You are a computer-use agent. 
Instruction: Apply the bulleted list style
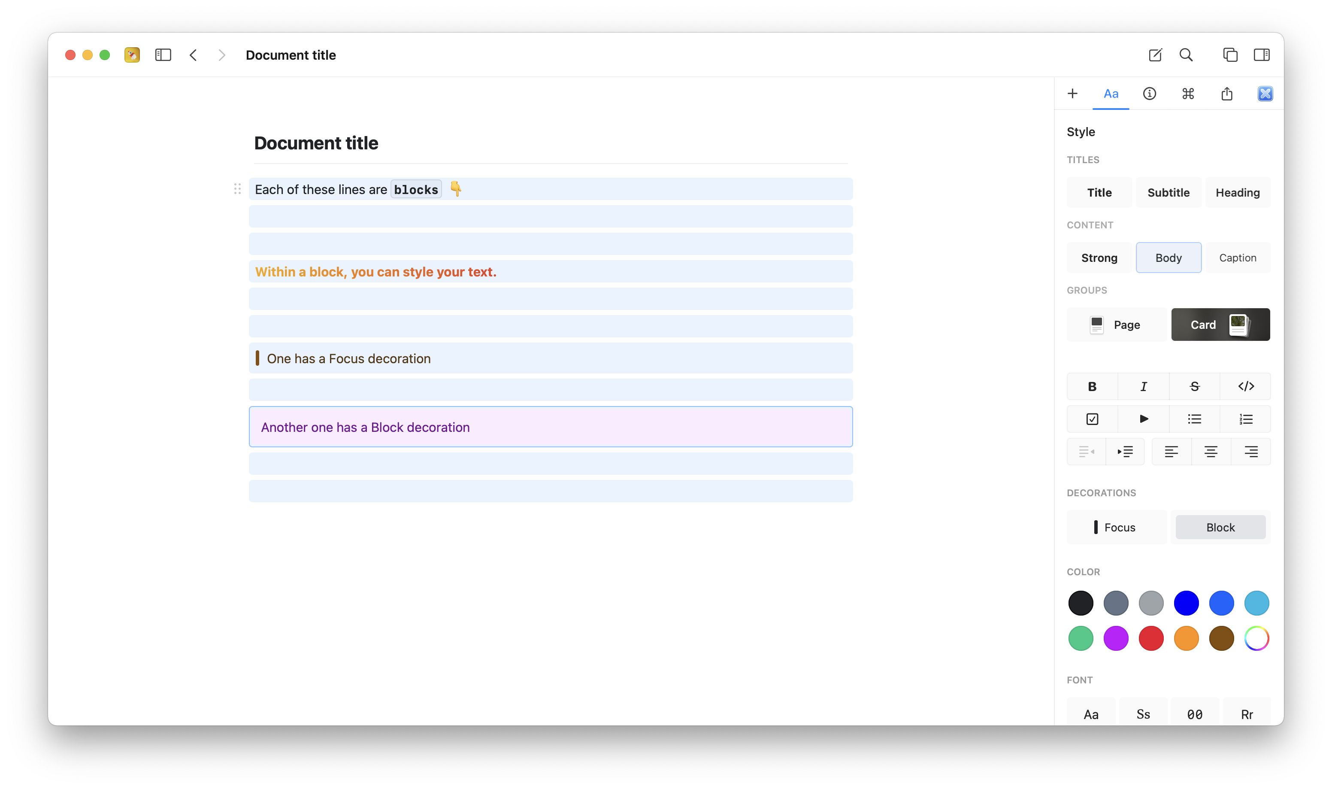point(1194,419)
